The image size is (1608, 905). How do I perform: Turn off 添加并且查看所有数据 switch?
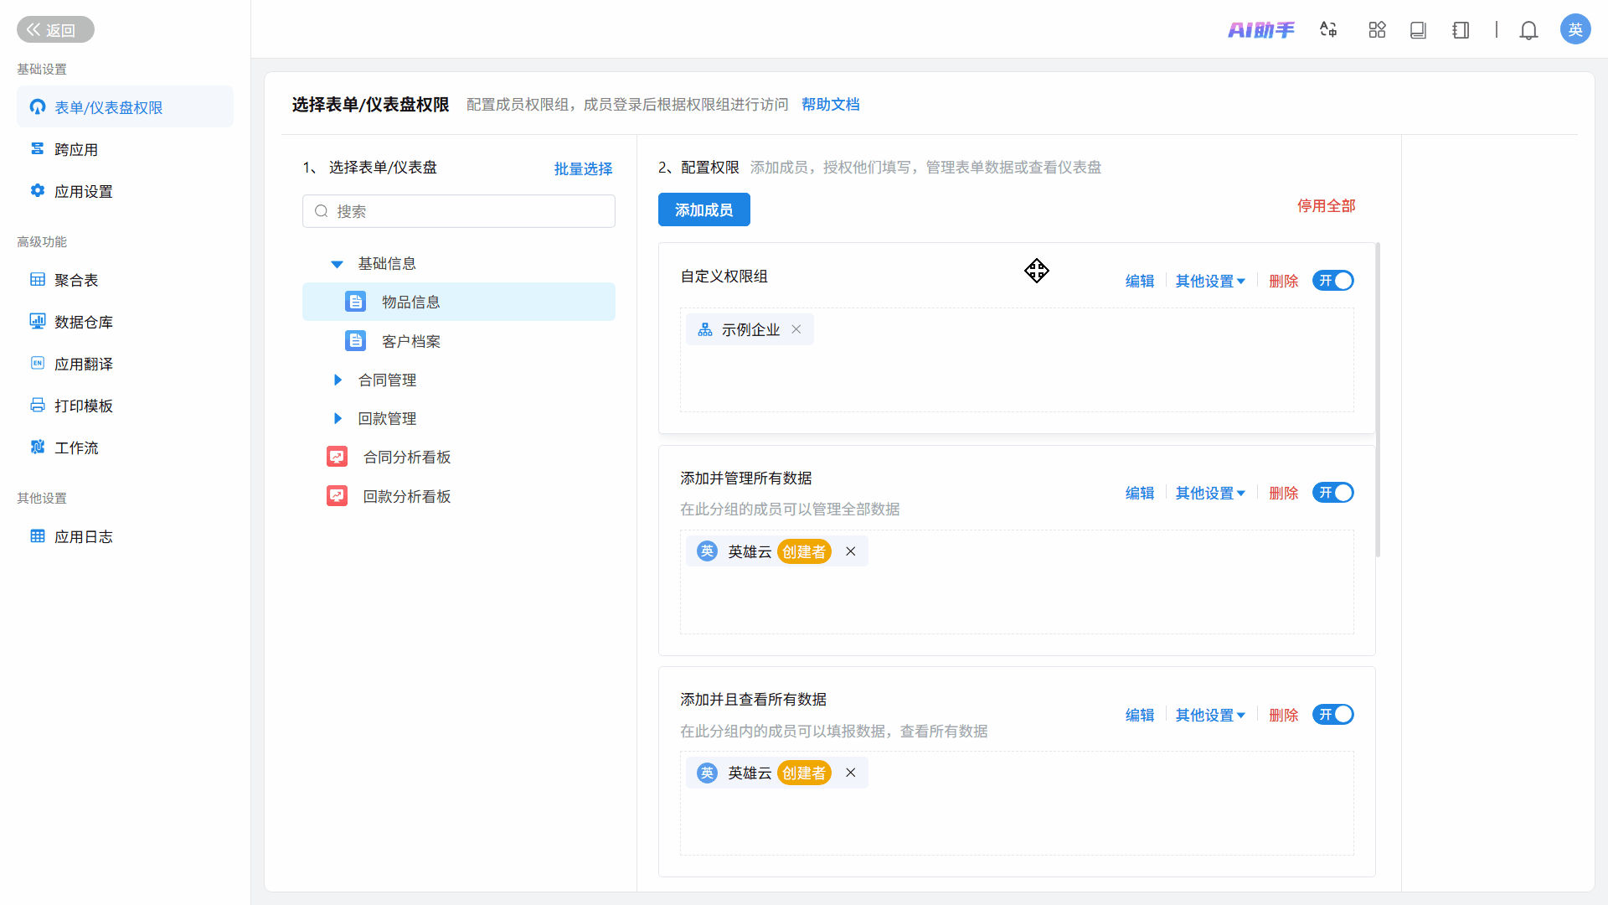click(1332, 715)
